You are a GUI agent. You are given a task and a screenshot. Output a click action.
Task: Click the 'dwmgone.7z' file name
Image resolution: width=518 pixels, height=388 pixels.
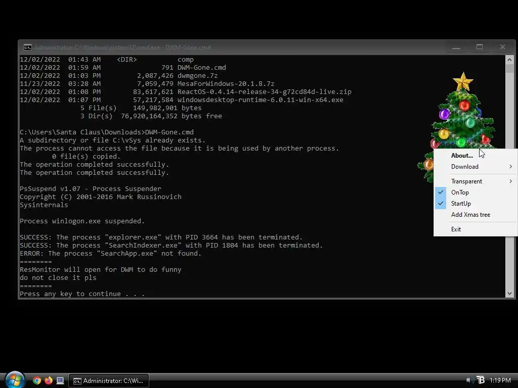pos(198,76)
